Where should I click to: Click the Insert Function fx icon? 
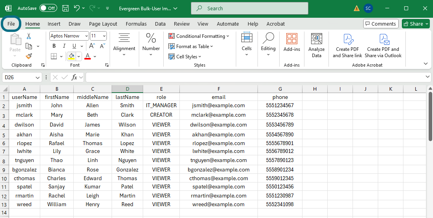tap(74, 78)
